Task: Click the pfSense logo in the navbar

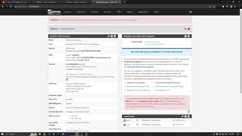Action: 54,12
